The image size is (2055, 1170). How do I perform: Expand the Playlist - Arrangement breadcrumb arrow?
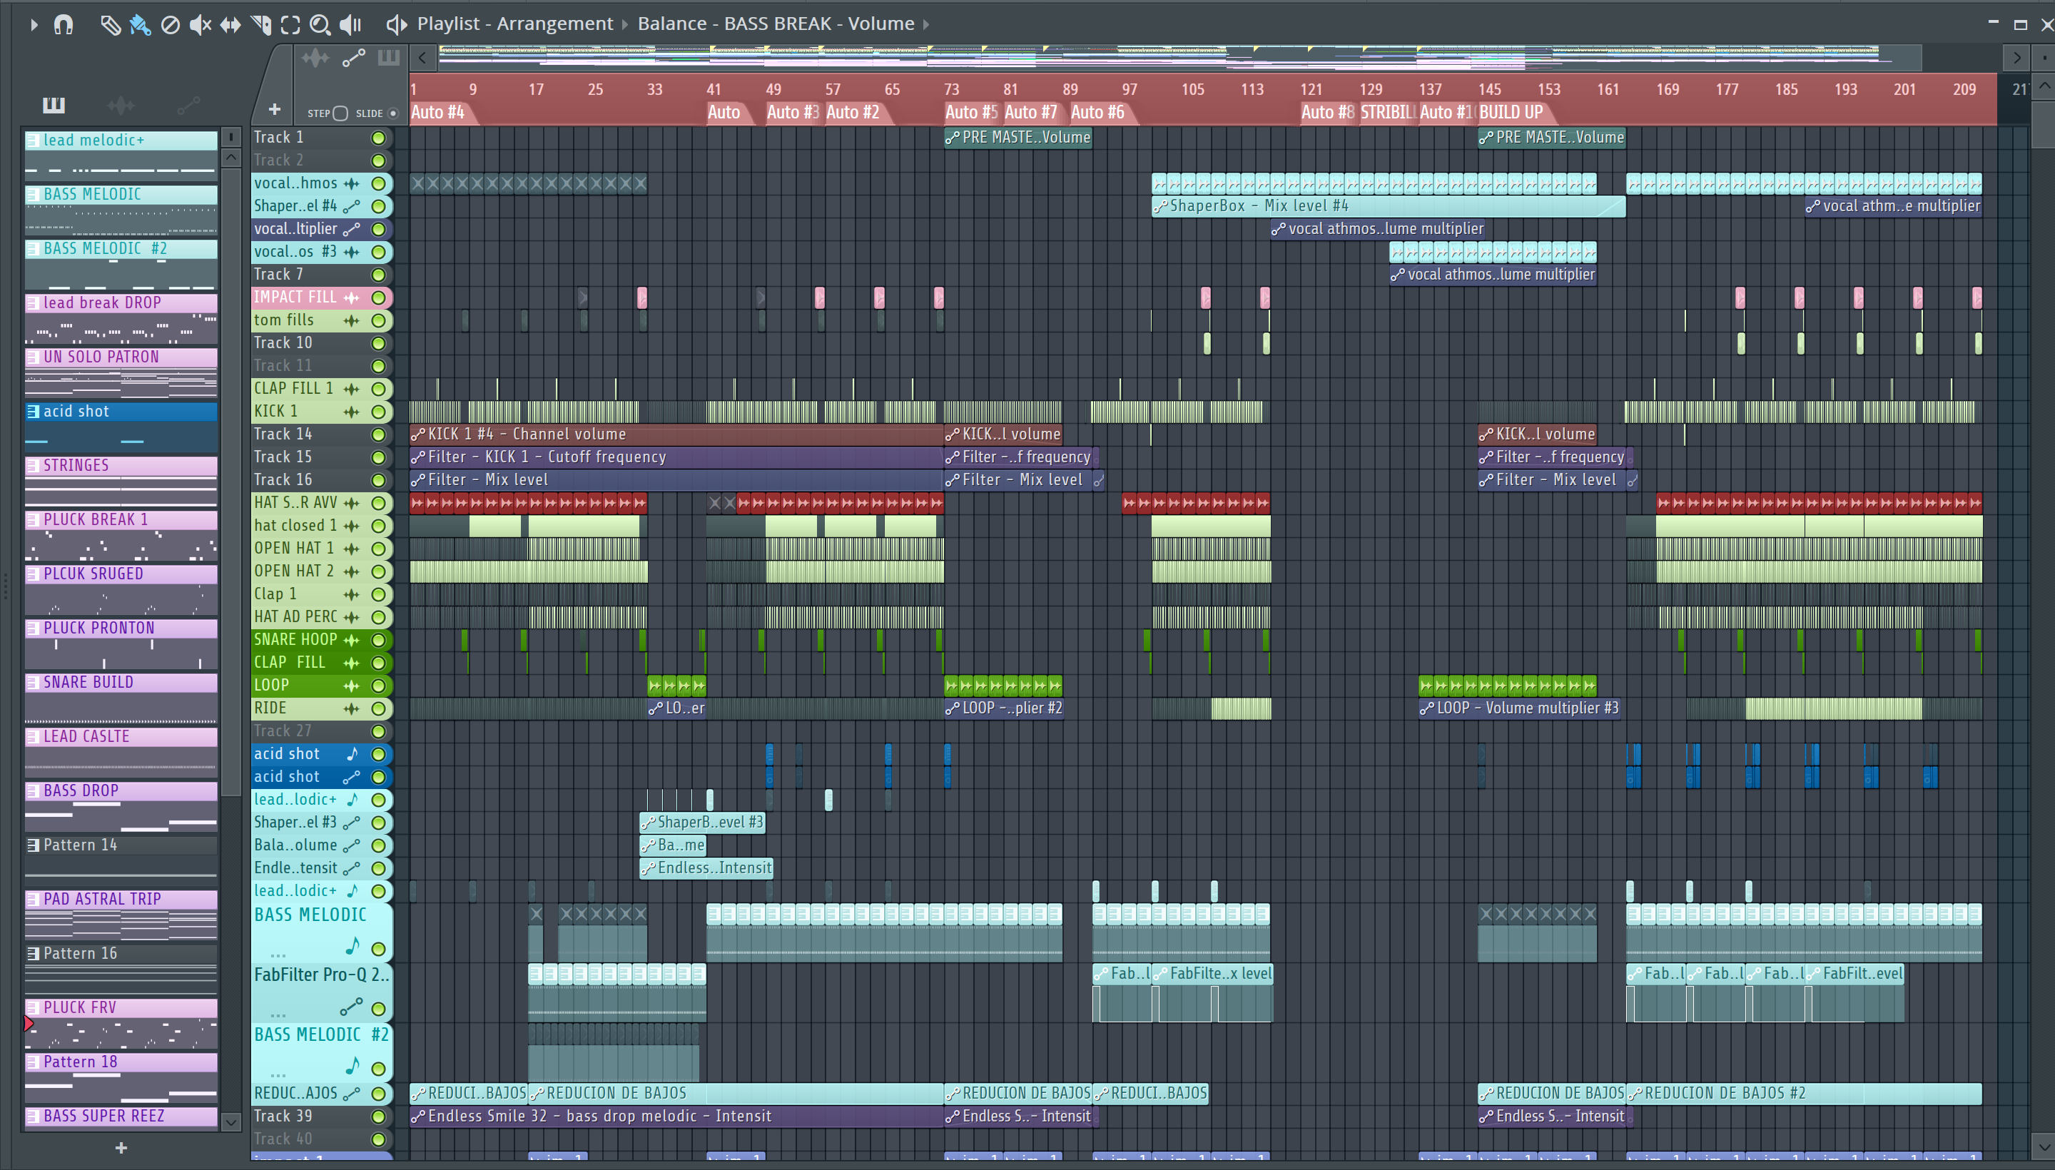(x=624, y=25)
